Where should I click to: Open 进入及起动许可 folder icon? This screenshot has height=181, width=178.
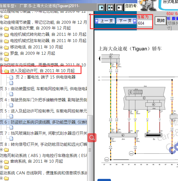pos(6,71)
